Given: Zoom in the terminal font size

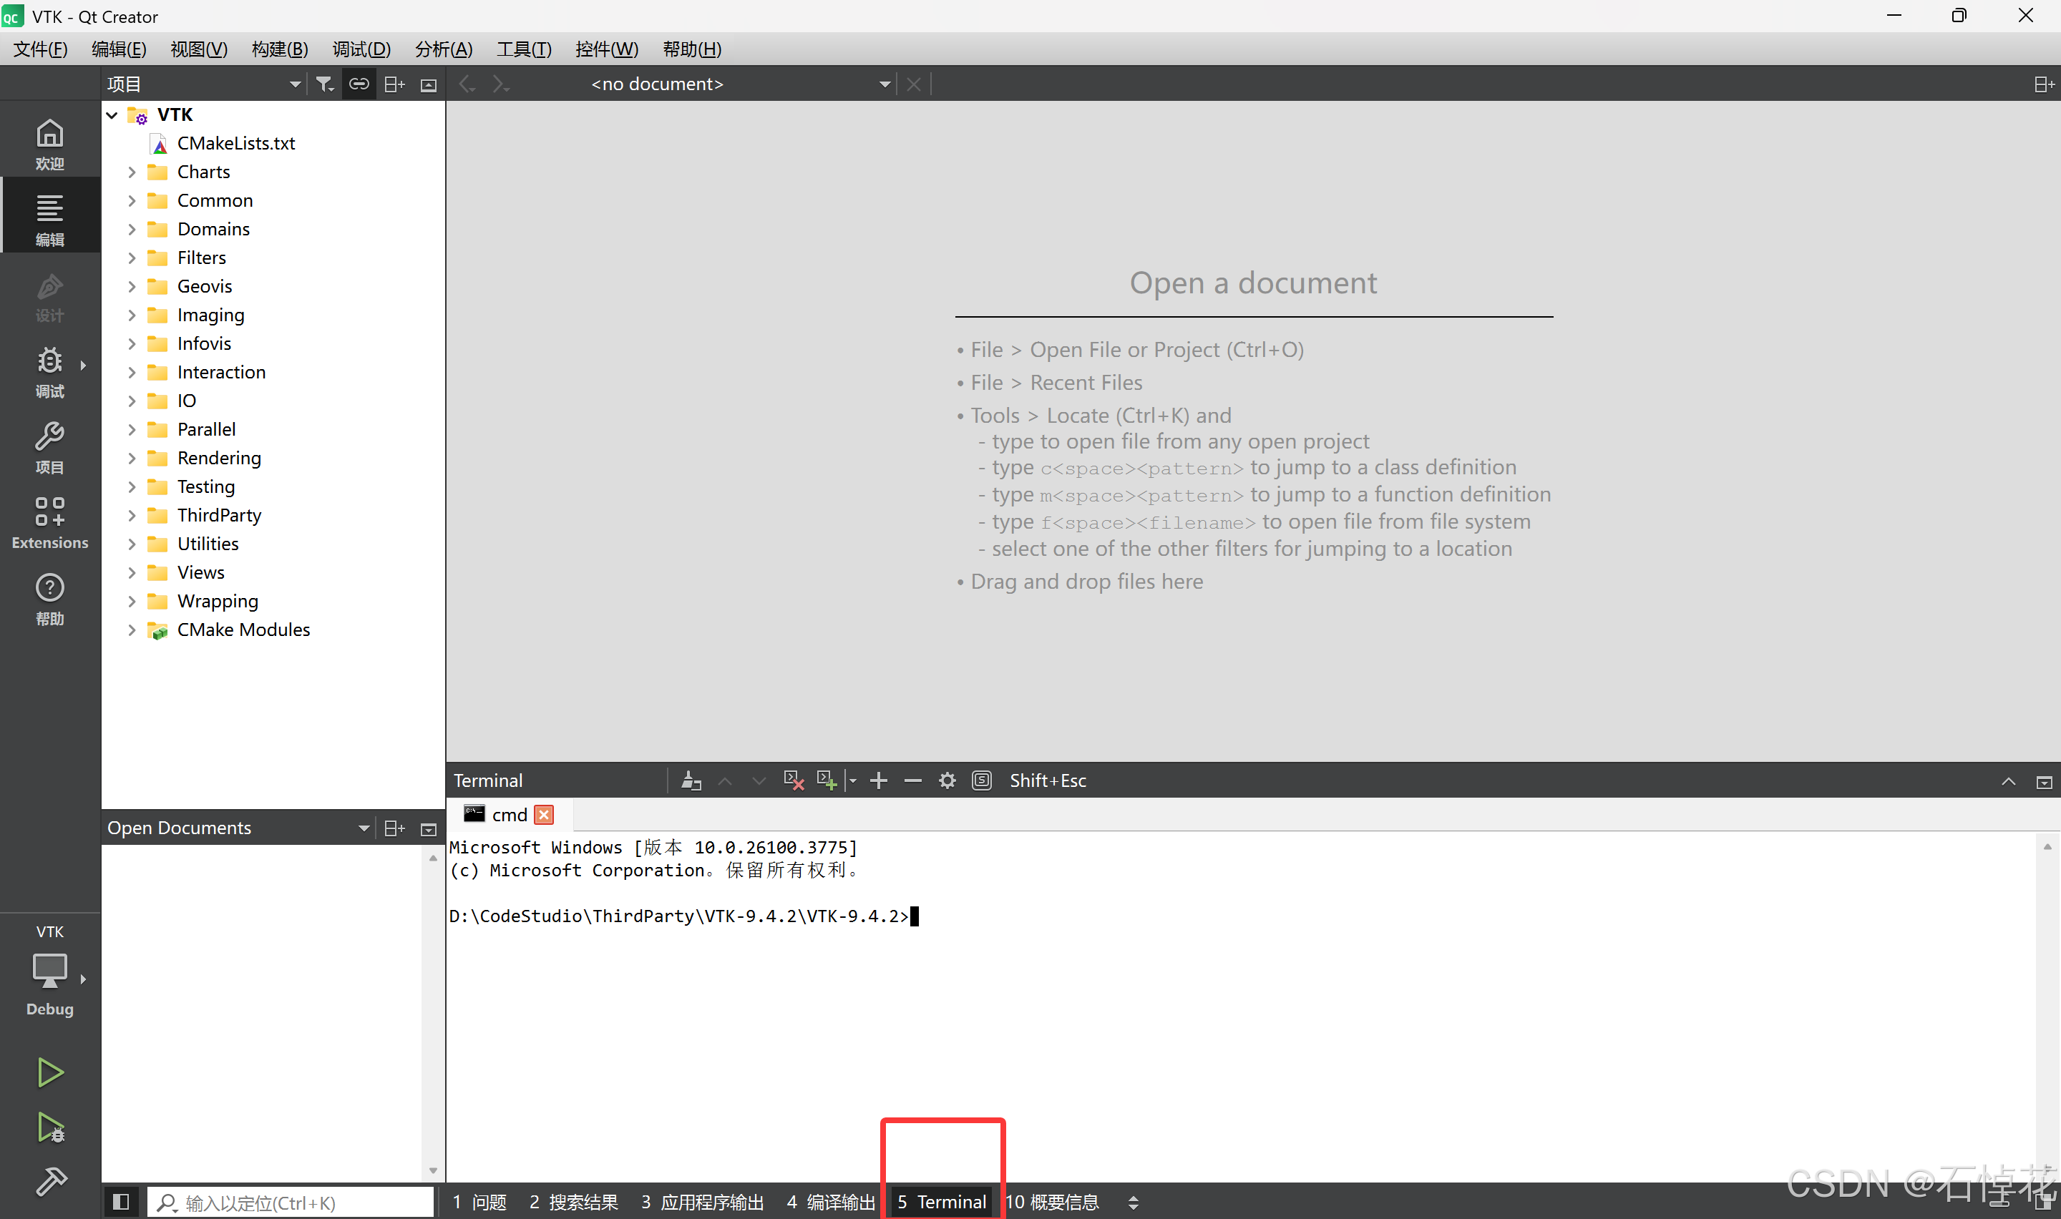Looking at the screenshot, I should (878, 780).
